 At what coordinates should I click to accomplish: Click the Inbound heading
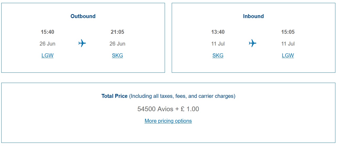(x=253, y=16)
